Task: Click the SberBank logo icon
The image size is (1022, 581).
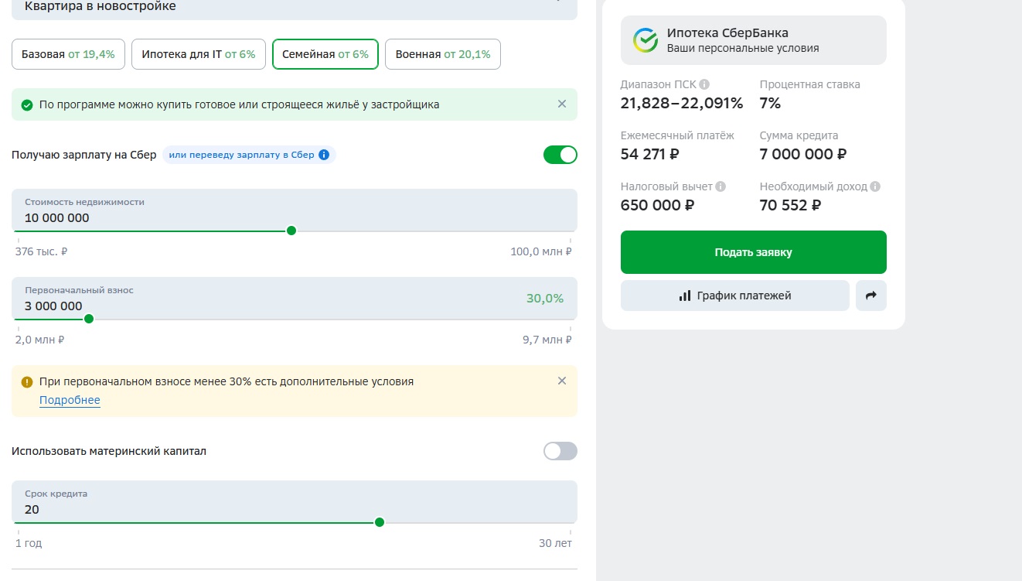Action: tap(646, 40)
